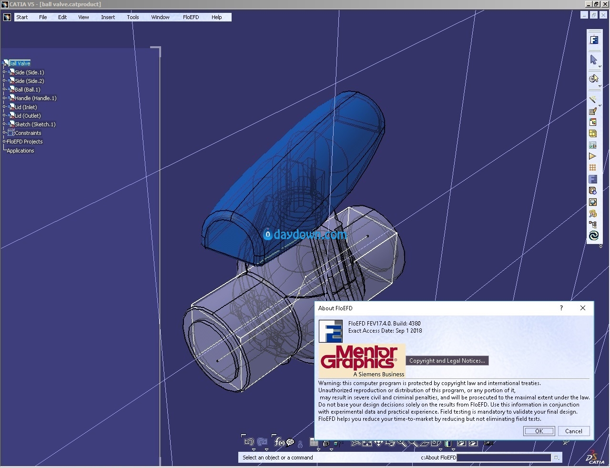Select Applications in the tree
The image size is (610, 468).
tap(20, 151)
